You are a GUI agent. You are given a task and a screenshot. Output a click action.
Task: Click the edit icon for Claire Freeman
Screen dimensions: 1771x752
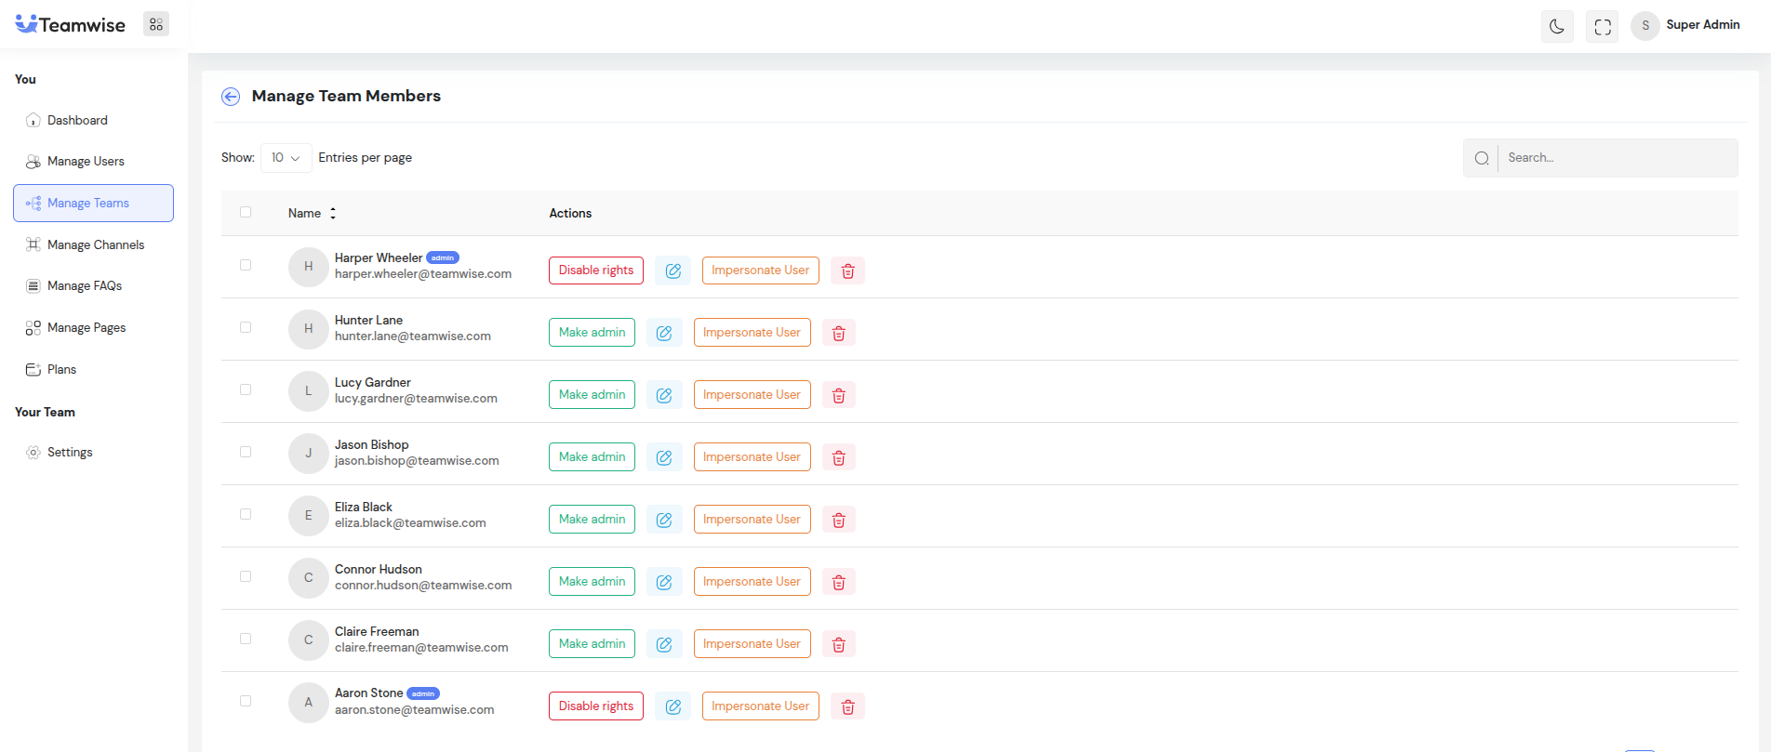coord(664,644)
